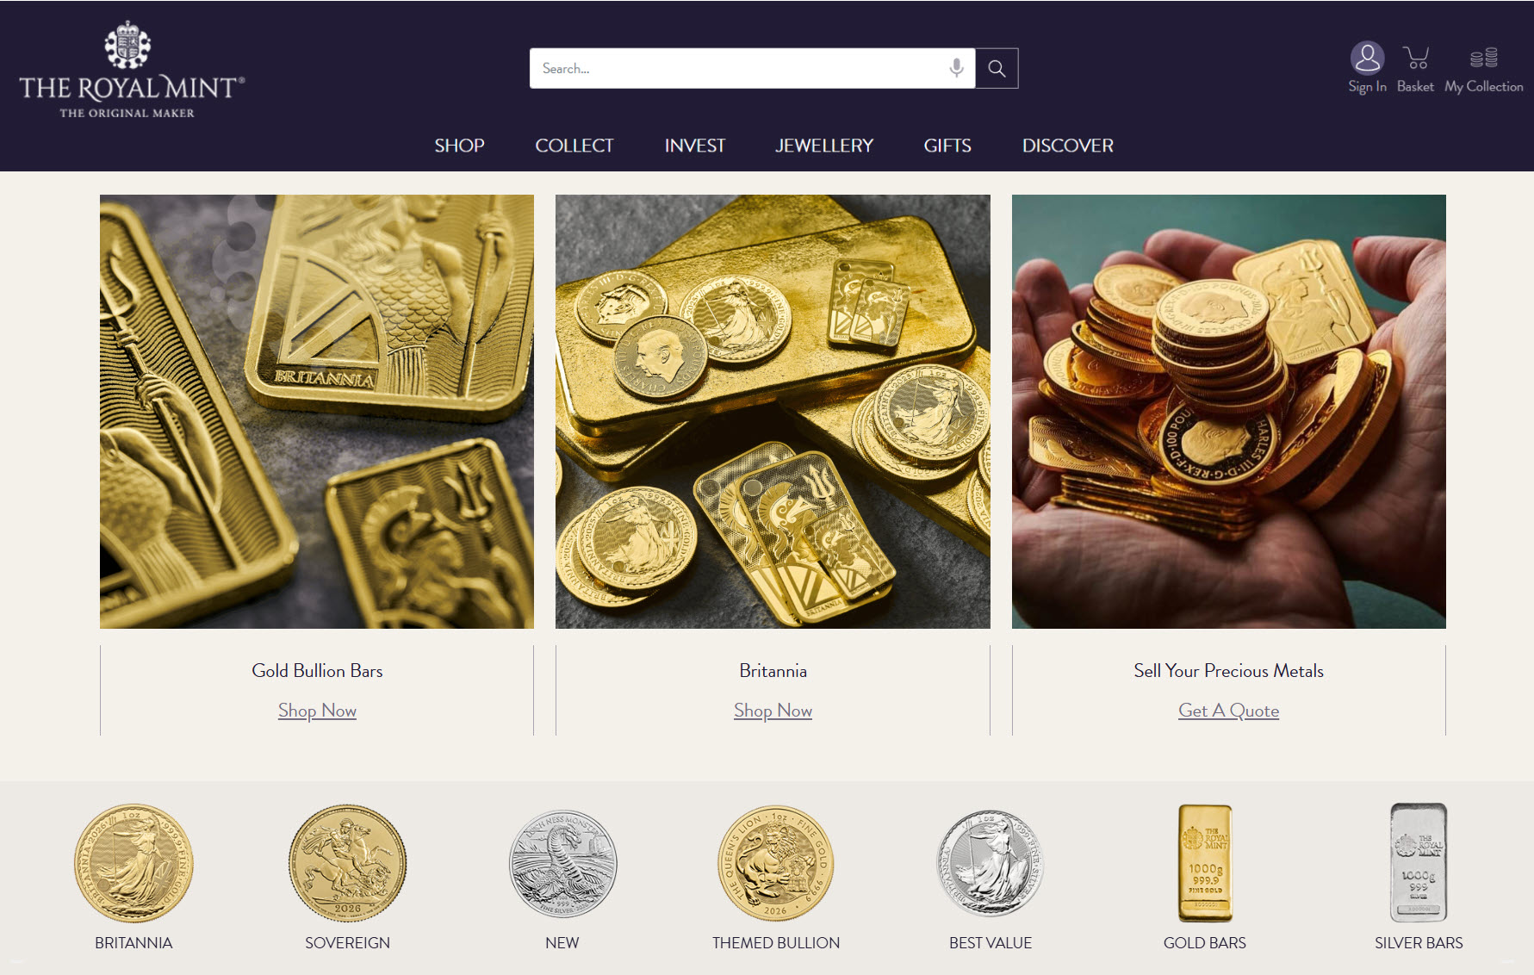Focus the Search text field
This screenshot has height=975, width=1534.
click(x=736, y=69)
